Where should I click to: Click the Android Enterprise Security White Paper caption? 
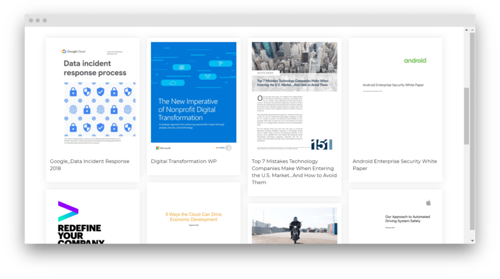pos(395,165)
